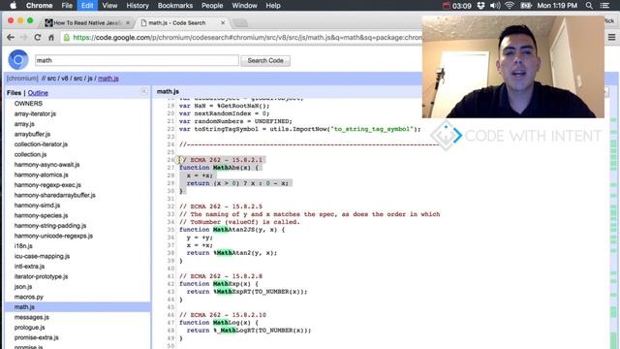The height and width of the screenshot is (349, 620).
Task: Open intl-extra.js file
Action: [29, 267]
